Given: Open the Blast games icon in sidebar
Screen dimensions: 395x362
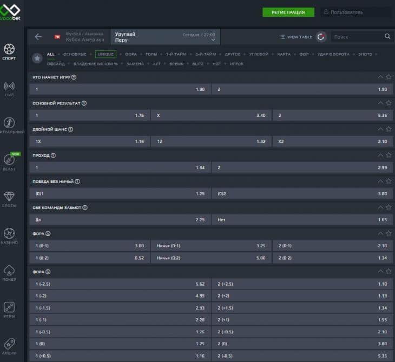Looking at the screenshot, I should [9, 159].
